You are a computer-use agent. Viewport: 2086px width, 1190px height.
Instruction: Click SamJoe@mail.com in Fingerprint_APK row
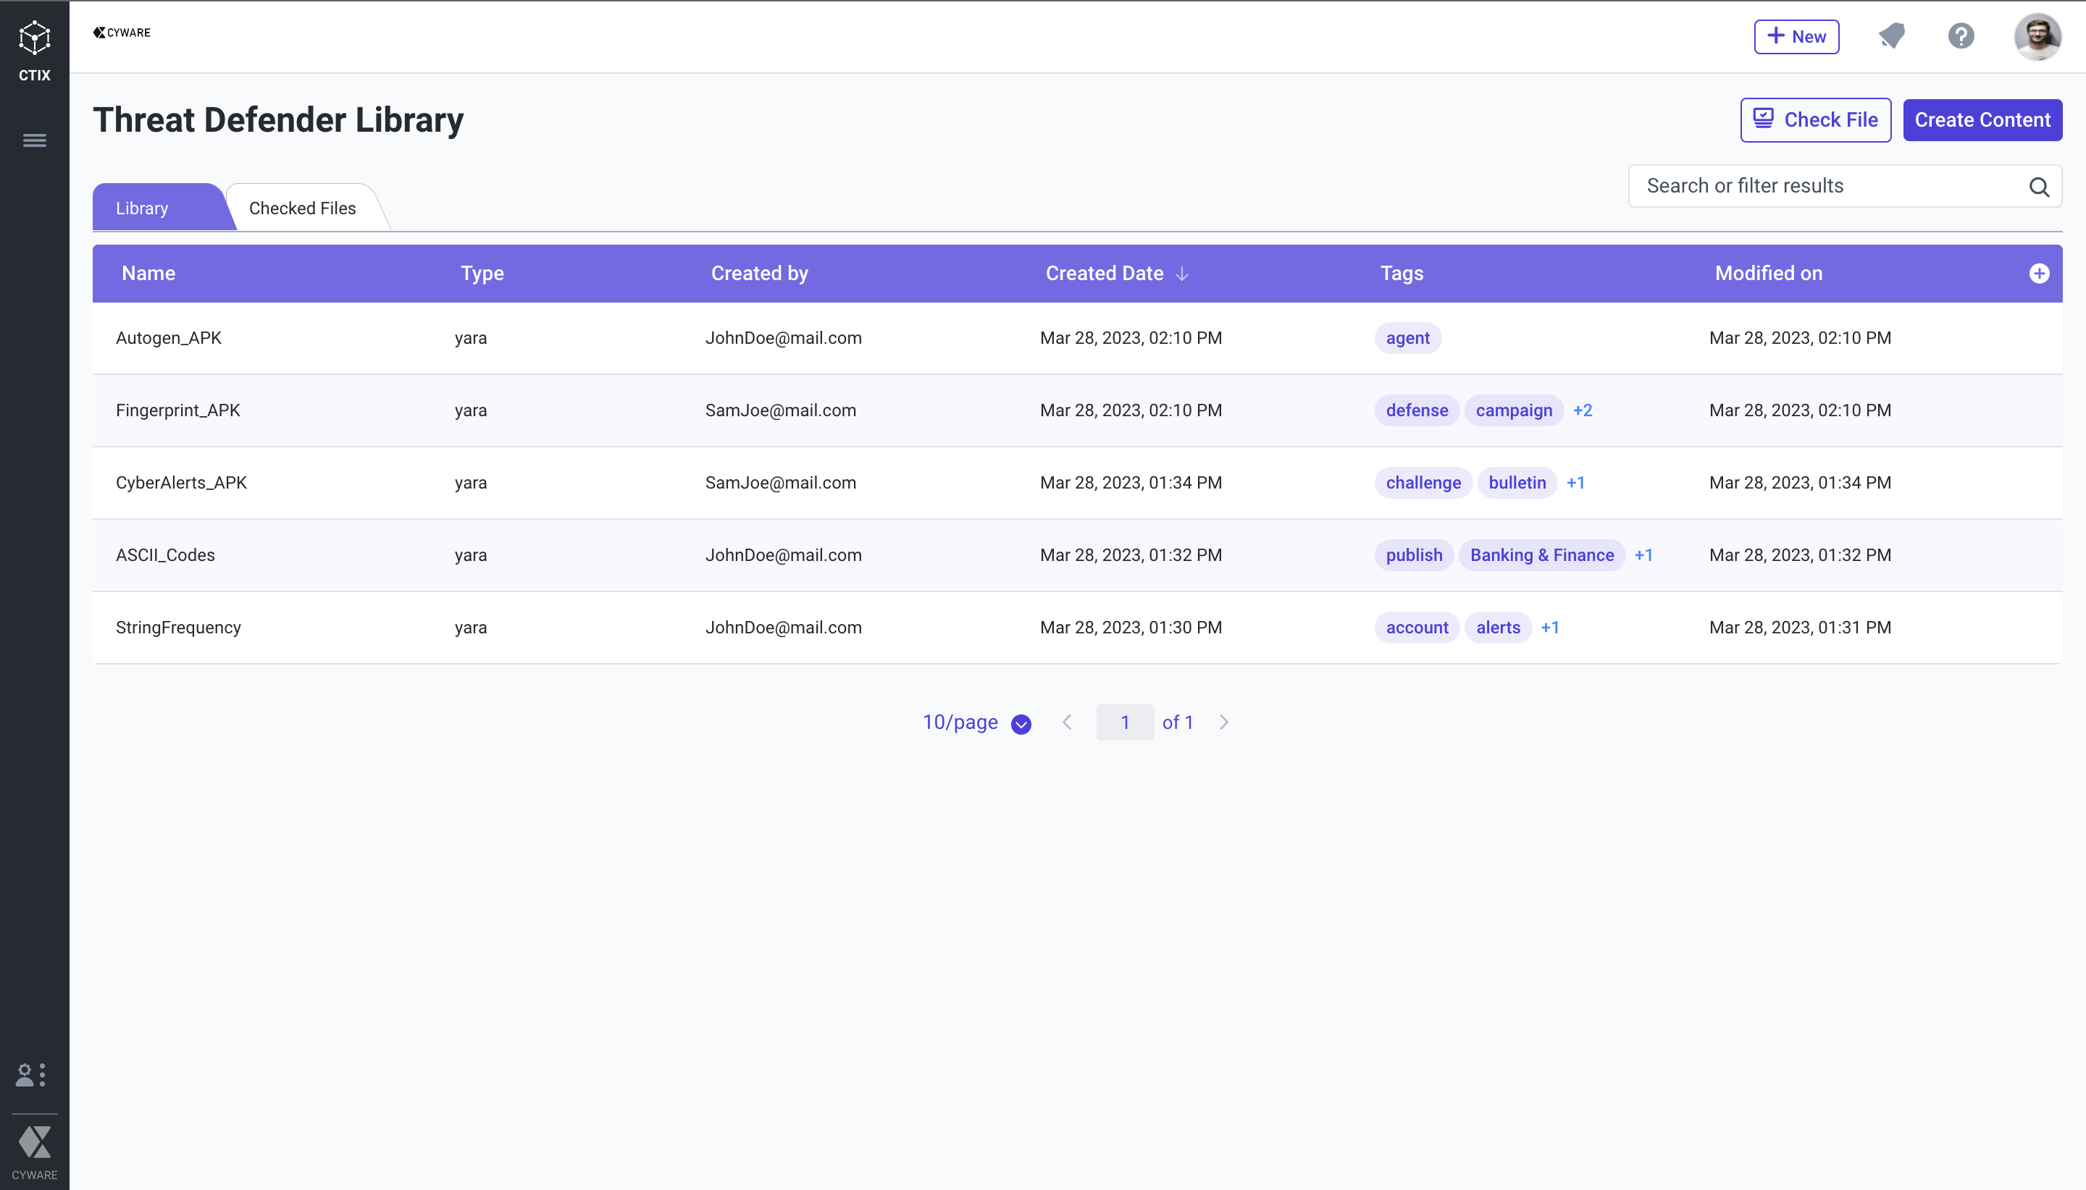[781, 410]
